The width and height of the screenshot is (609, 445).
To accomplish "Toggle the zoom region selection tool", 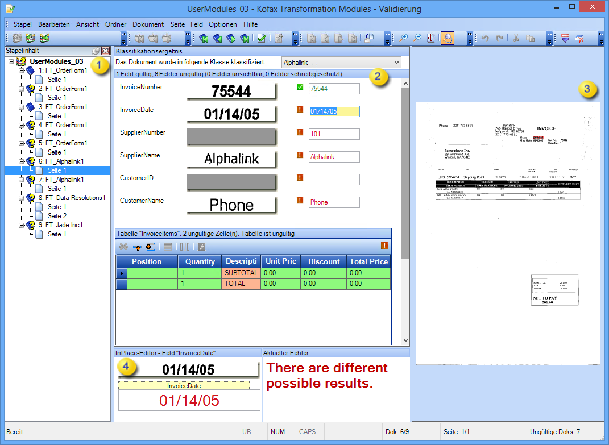I will pos(448,38).
